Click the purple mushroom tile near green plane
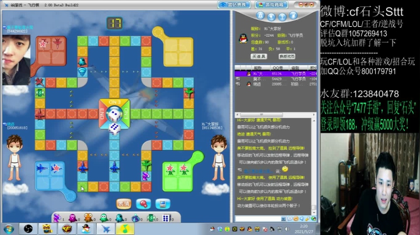Image resolution: width=420 pixels, height=235 pixels. [x=146, y=176]
